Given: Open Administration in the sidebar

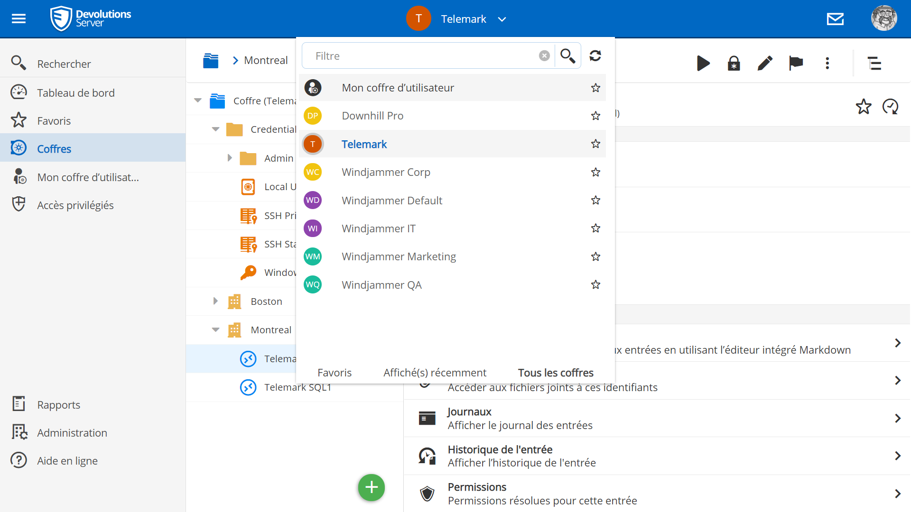Looking at the screenshot, I should coord(72,433).
